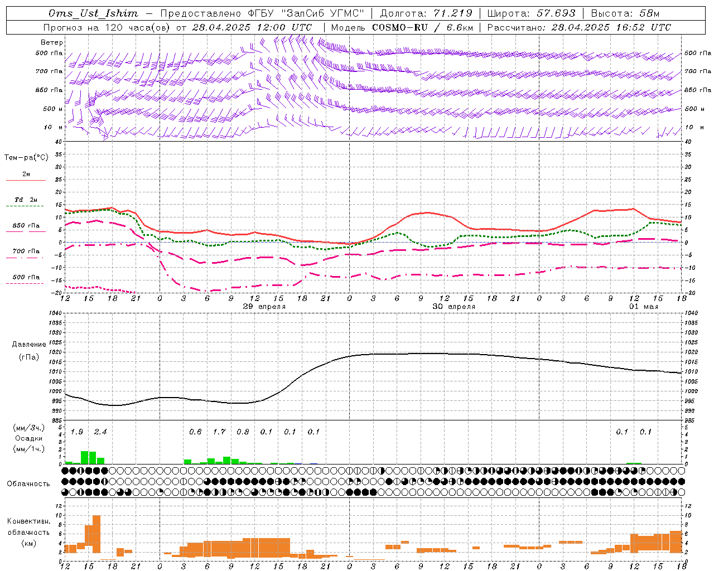Click the Td 2м dew point legend entry
This screenshot has height=571, width=714.
[x=26, y=200]
